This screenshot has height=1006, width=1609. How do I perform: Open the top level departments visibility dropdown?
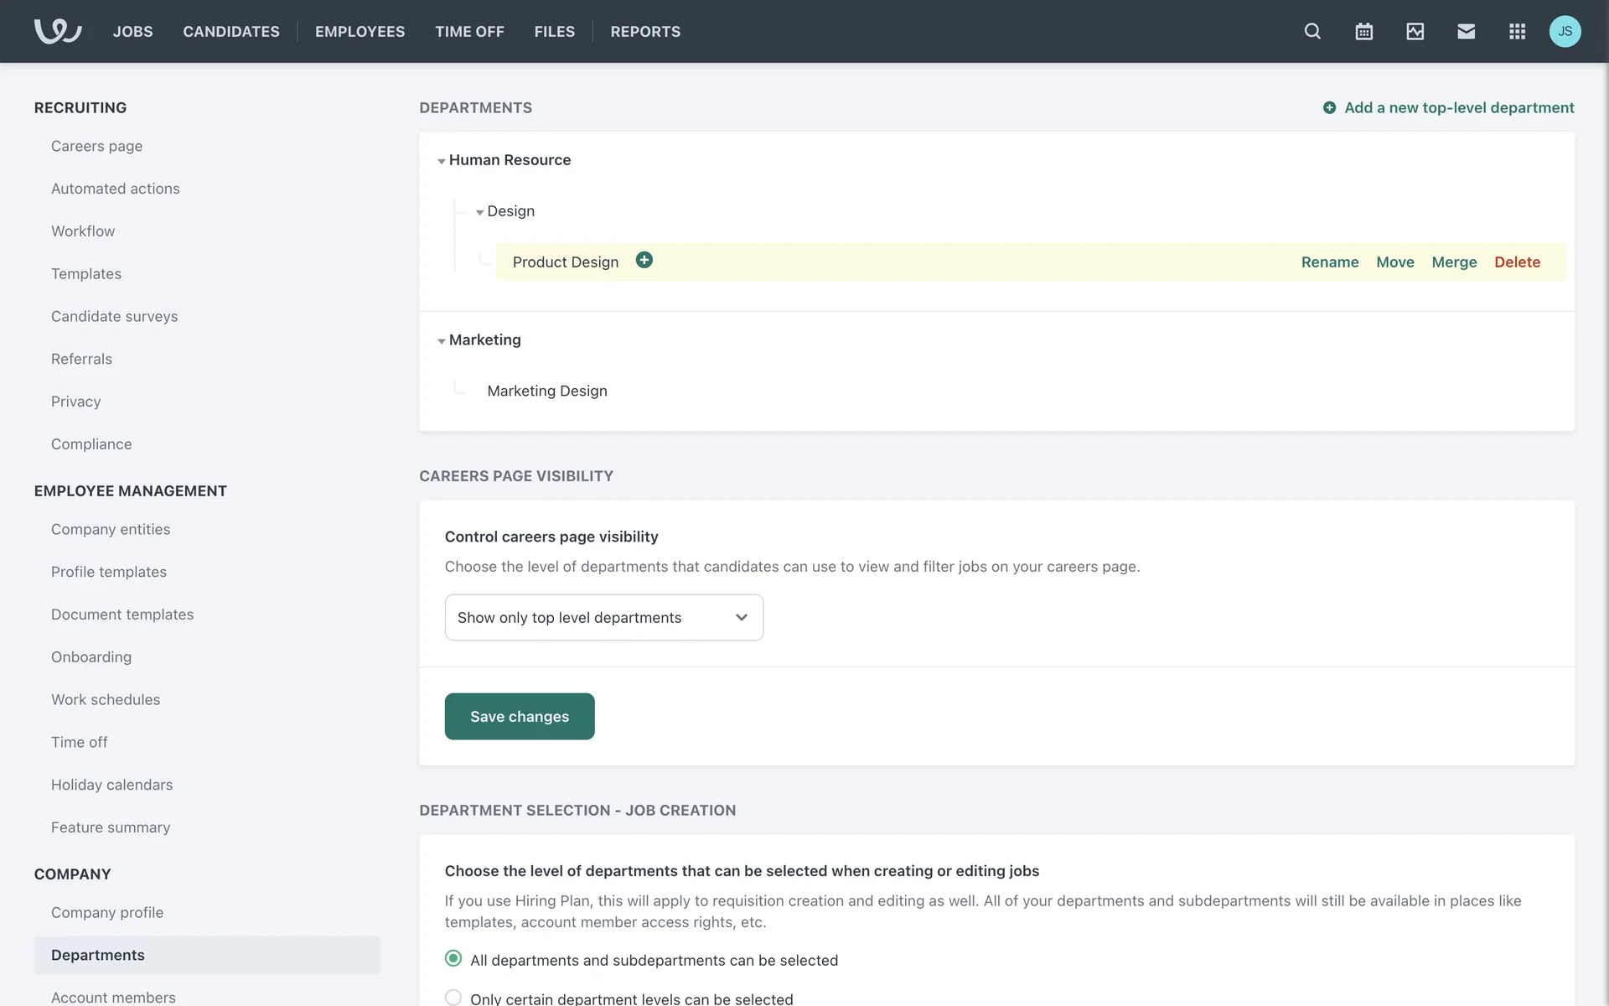[x=603, y=618]
